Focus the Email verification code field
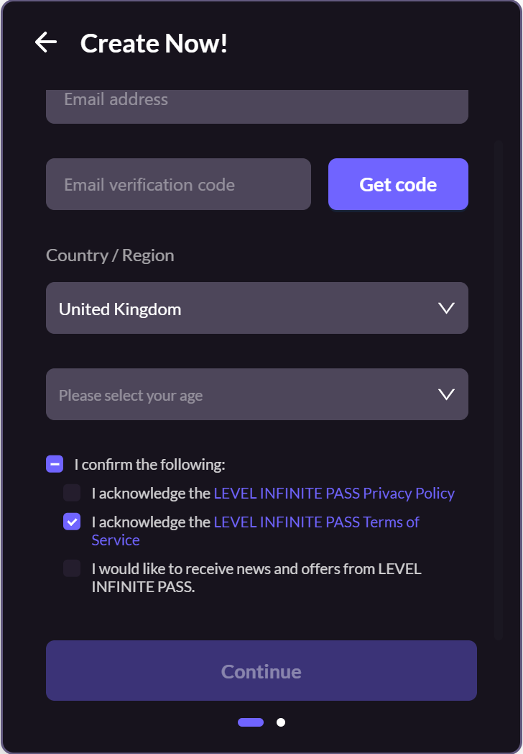 pyautogui.click(x=178, y=184)
